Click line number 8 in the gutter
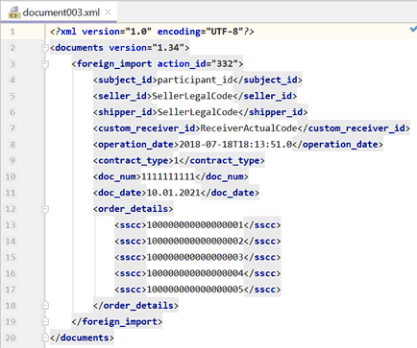417x348 pixels. pos(12,145)
